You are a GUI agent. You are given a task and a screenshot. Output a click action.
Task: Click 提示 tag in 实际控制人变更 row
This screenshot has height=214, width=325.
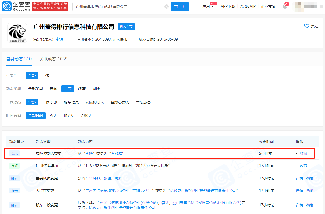coord(14,153)
